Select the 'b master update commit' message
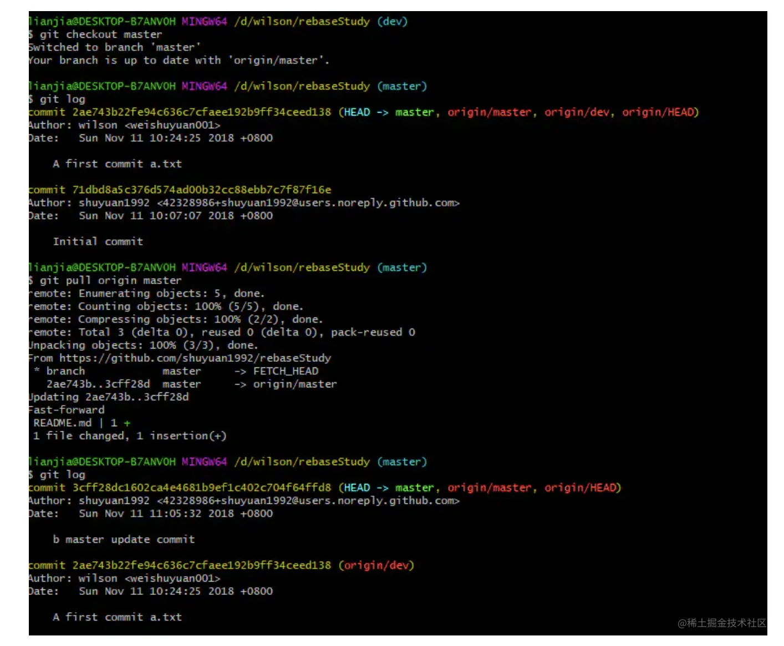Viewport: 784px width, 646px height. click(124, 539)
